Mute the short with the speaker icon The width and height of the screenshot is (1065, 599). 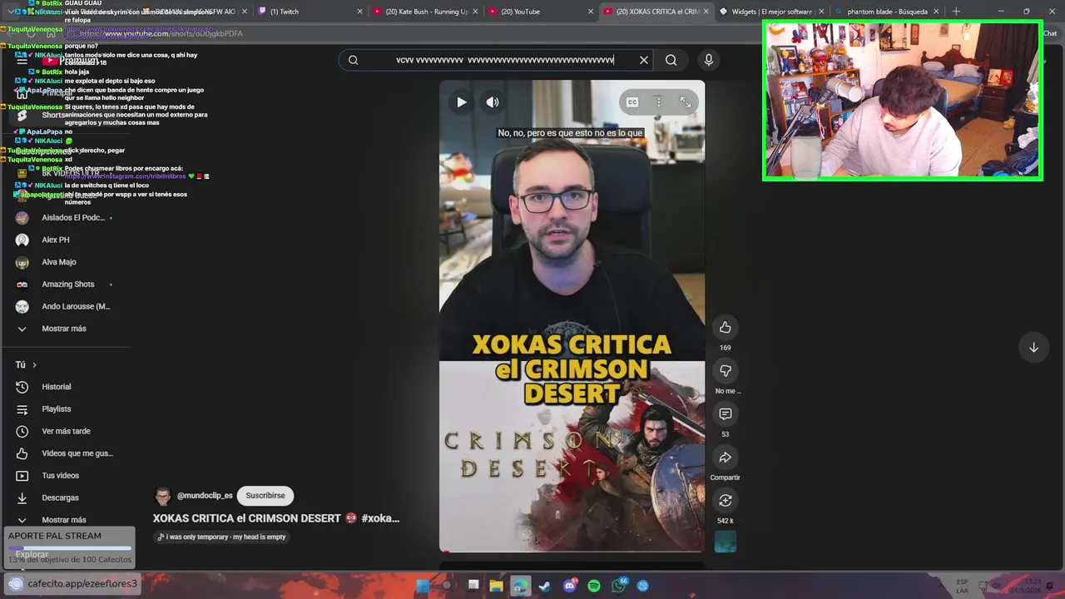click(x=493, y=102)
